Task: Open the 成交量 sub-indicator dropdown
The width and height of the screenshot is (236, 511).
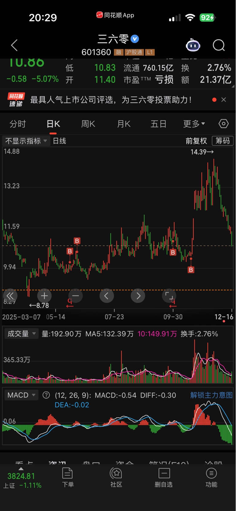Action: [x=21, y=334]
